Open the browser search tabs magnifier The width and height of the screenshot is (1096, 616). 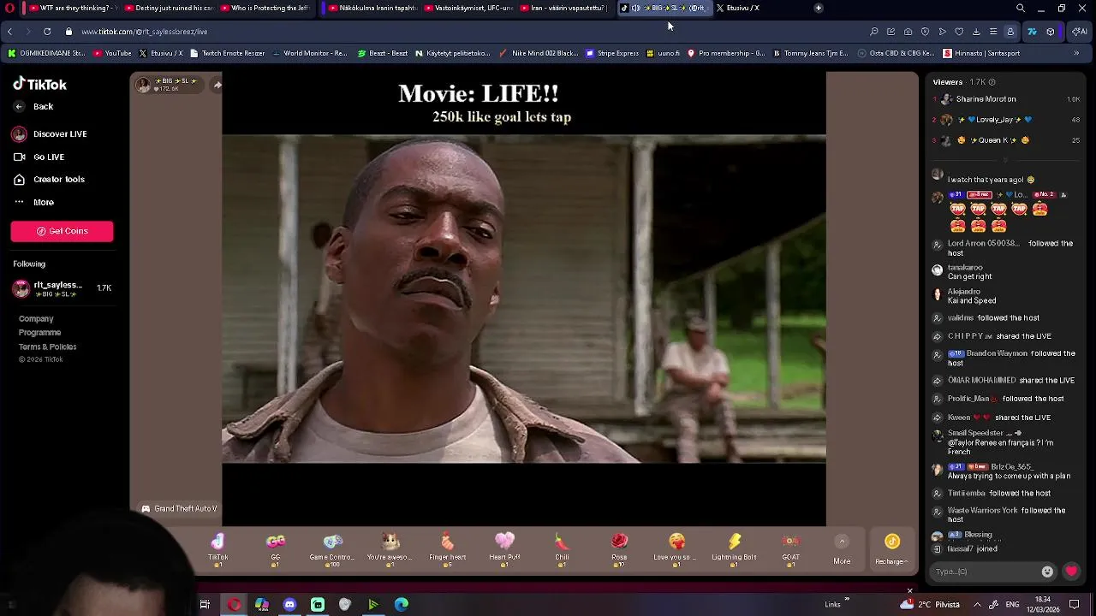pos(1021,8)
